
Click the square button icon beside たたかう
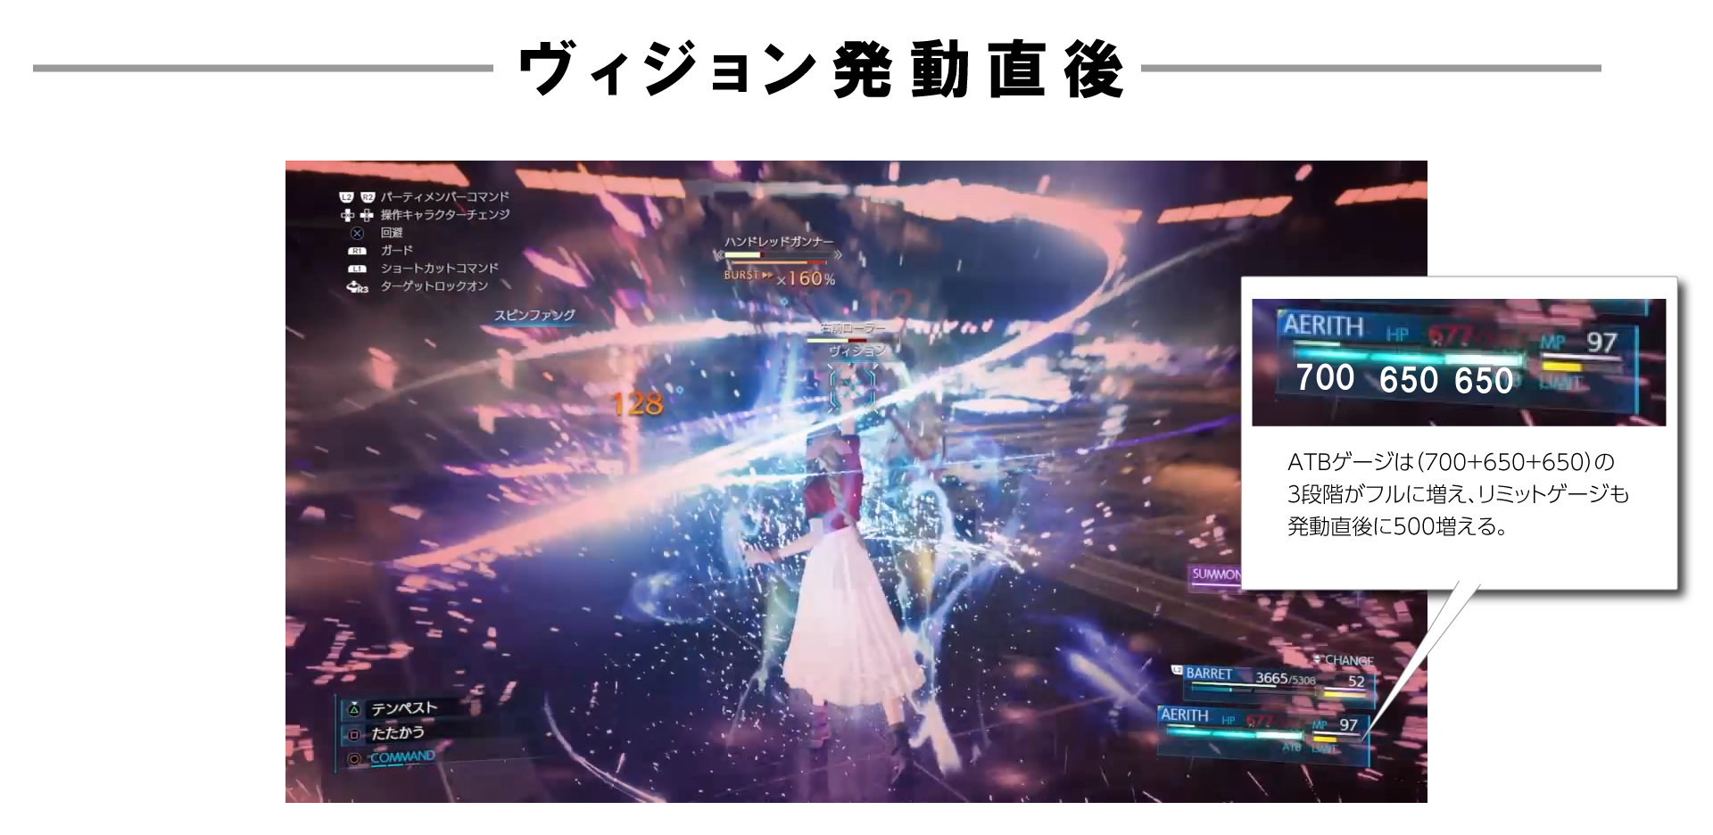[353, 734]
